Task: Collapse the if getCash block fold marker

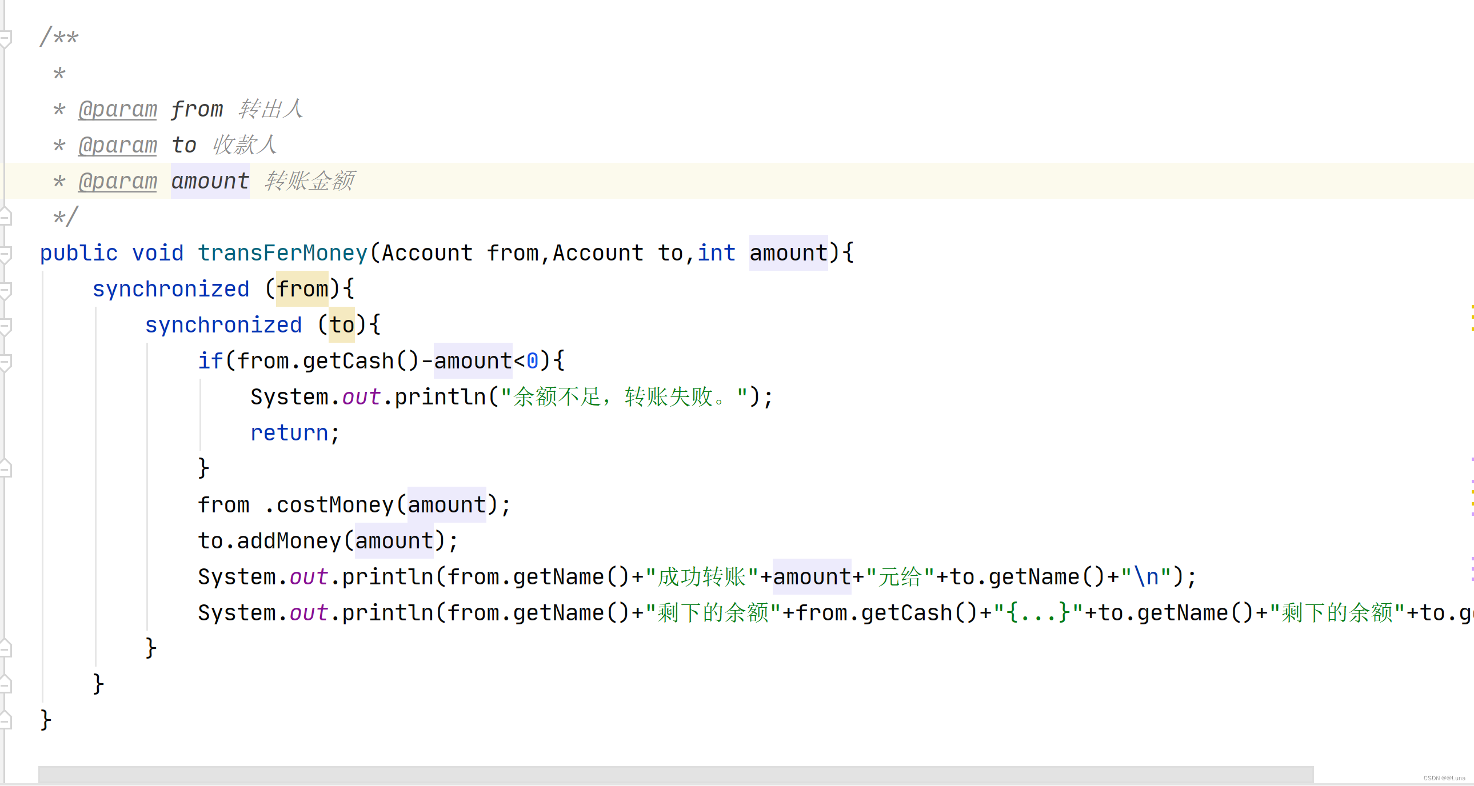Action: pyautogui.click(x=5, y=362)
